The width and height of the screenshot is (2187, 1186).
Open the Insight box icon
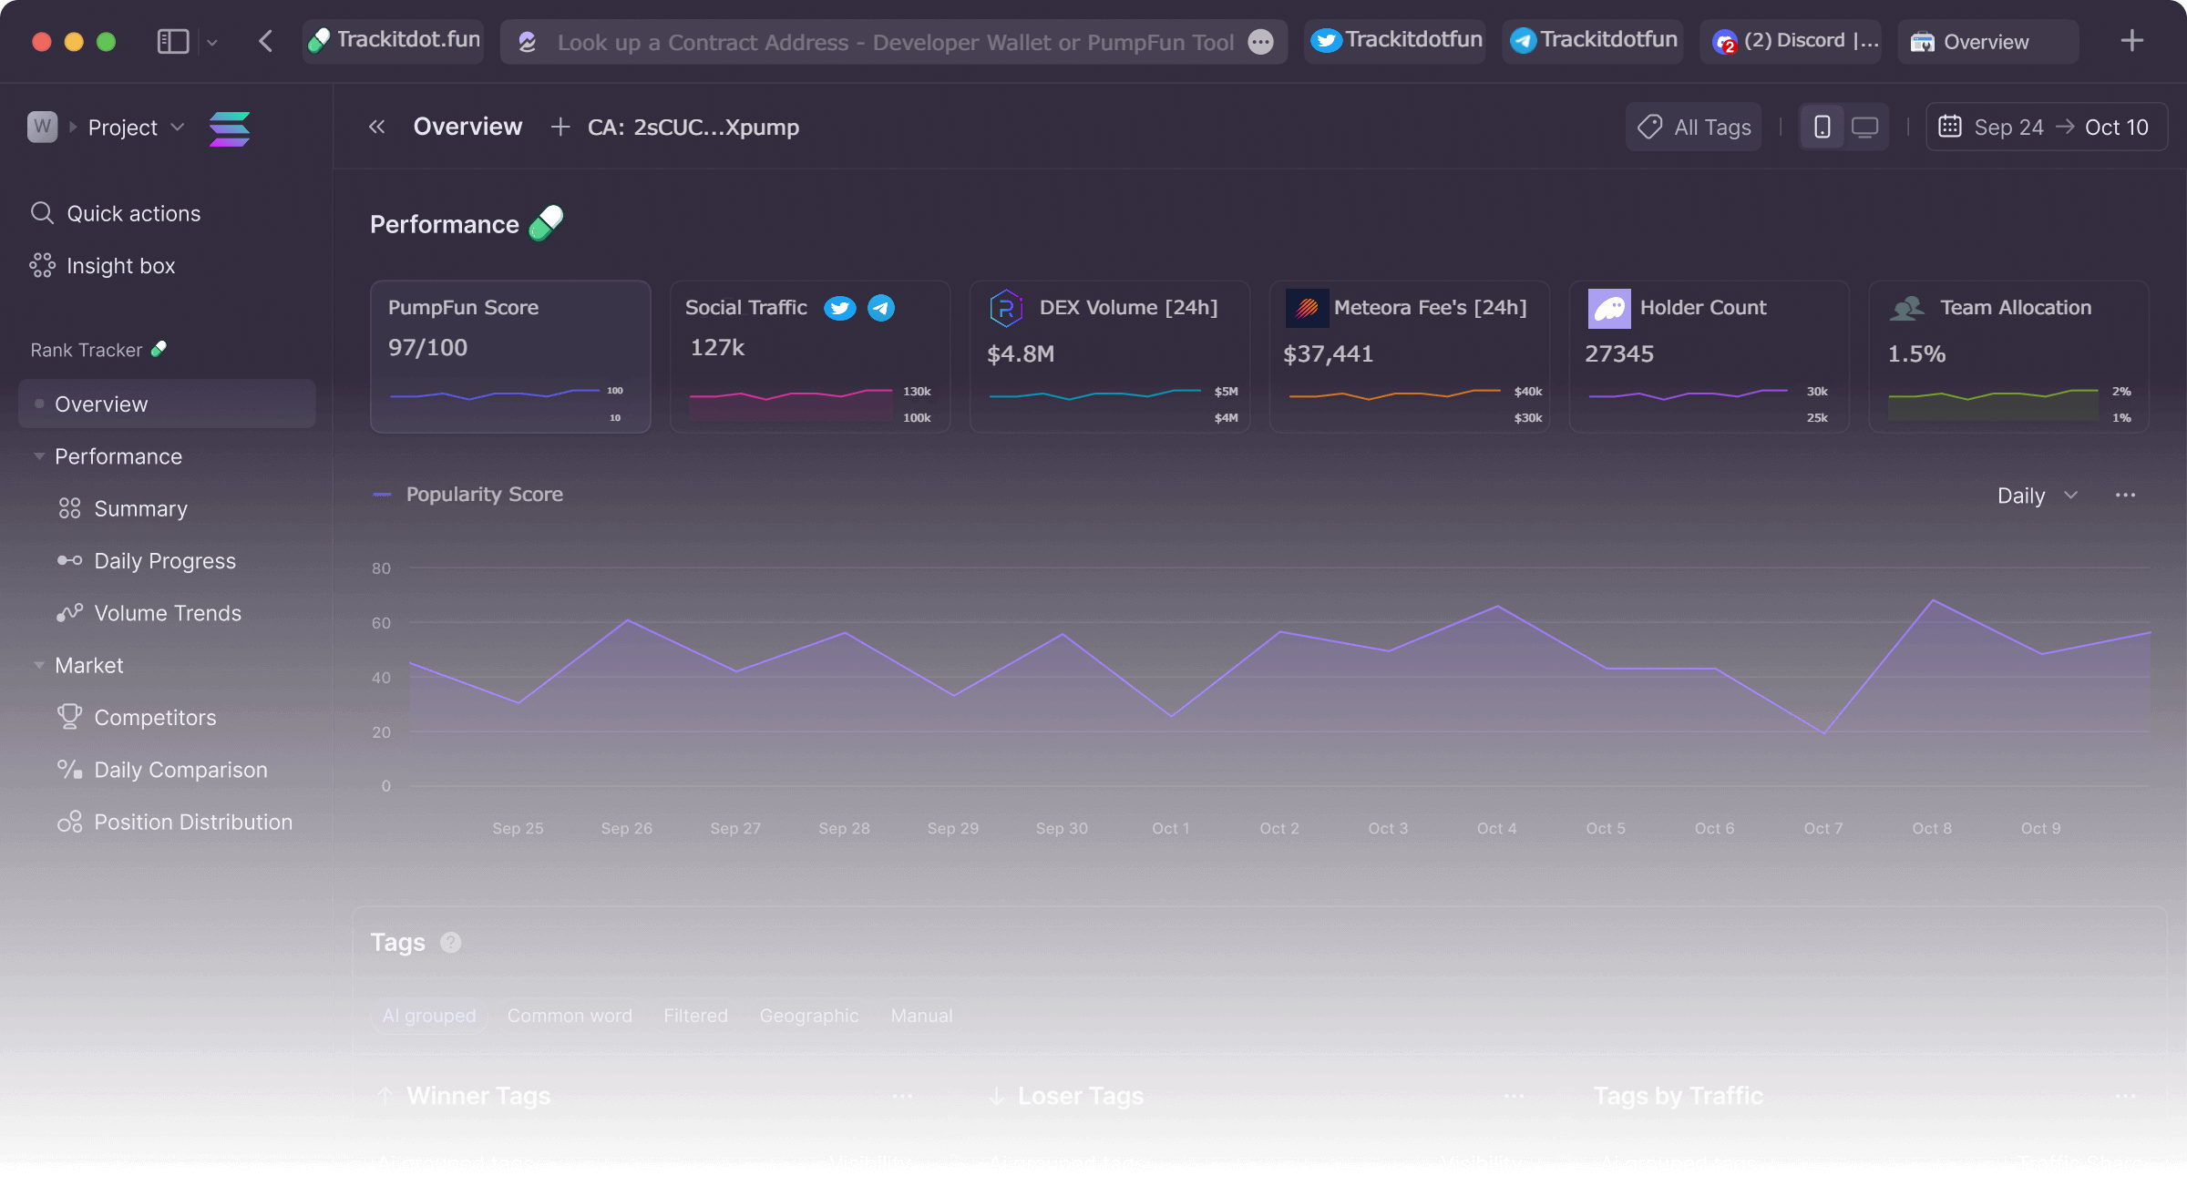pyautogui.click(x=42, y=265)
